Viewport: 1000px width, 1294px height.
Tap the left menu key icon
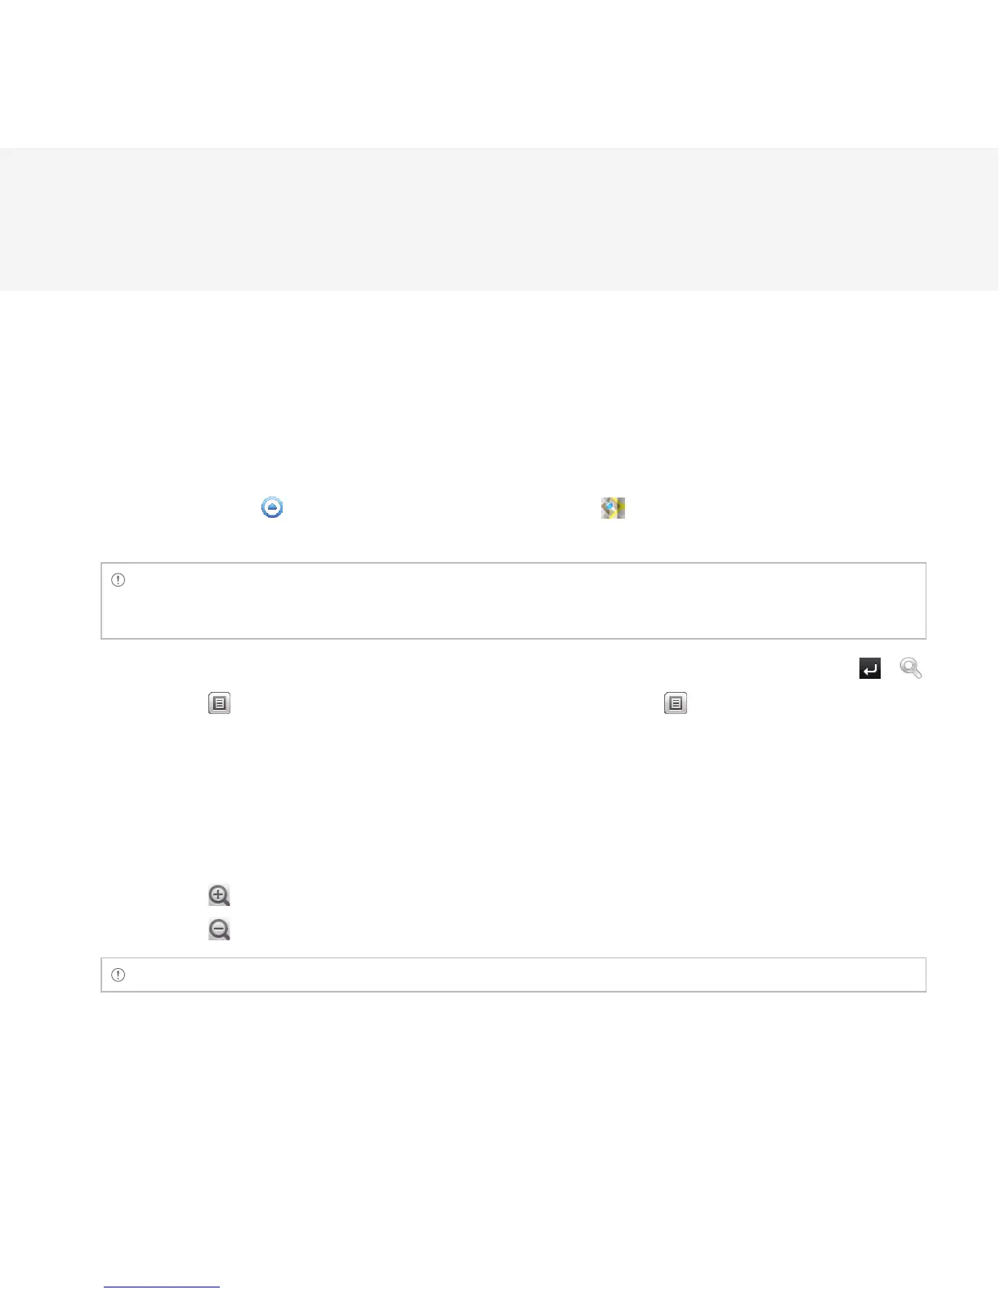pyautogui.click(x=219, y=703)
